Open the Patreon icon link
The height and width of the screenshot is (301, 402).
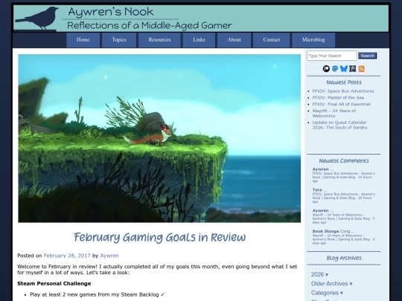pos(326,68)
